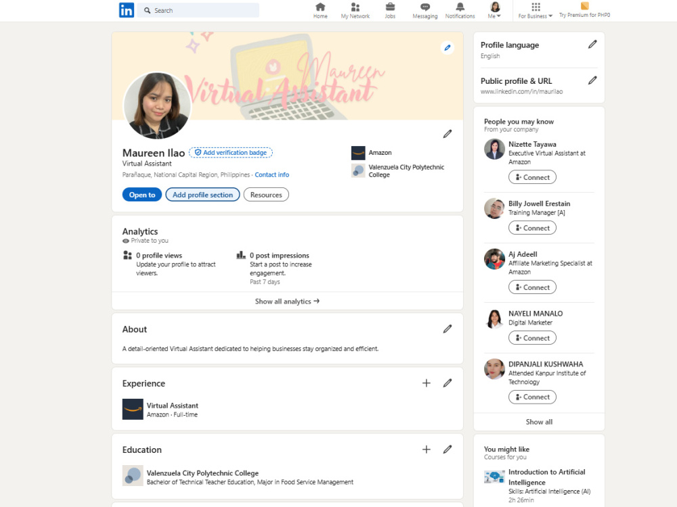Edit intro pencil icon below banner
Image resolution: width=677 pixels, height=507 pixels.
click(447, 134)
